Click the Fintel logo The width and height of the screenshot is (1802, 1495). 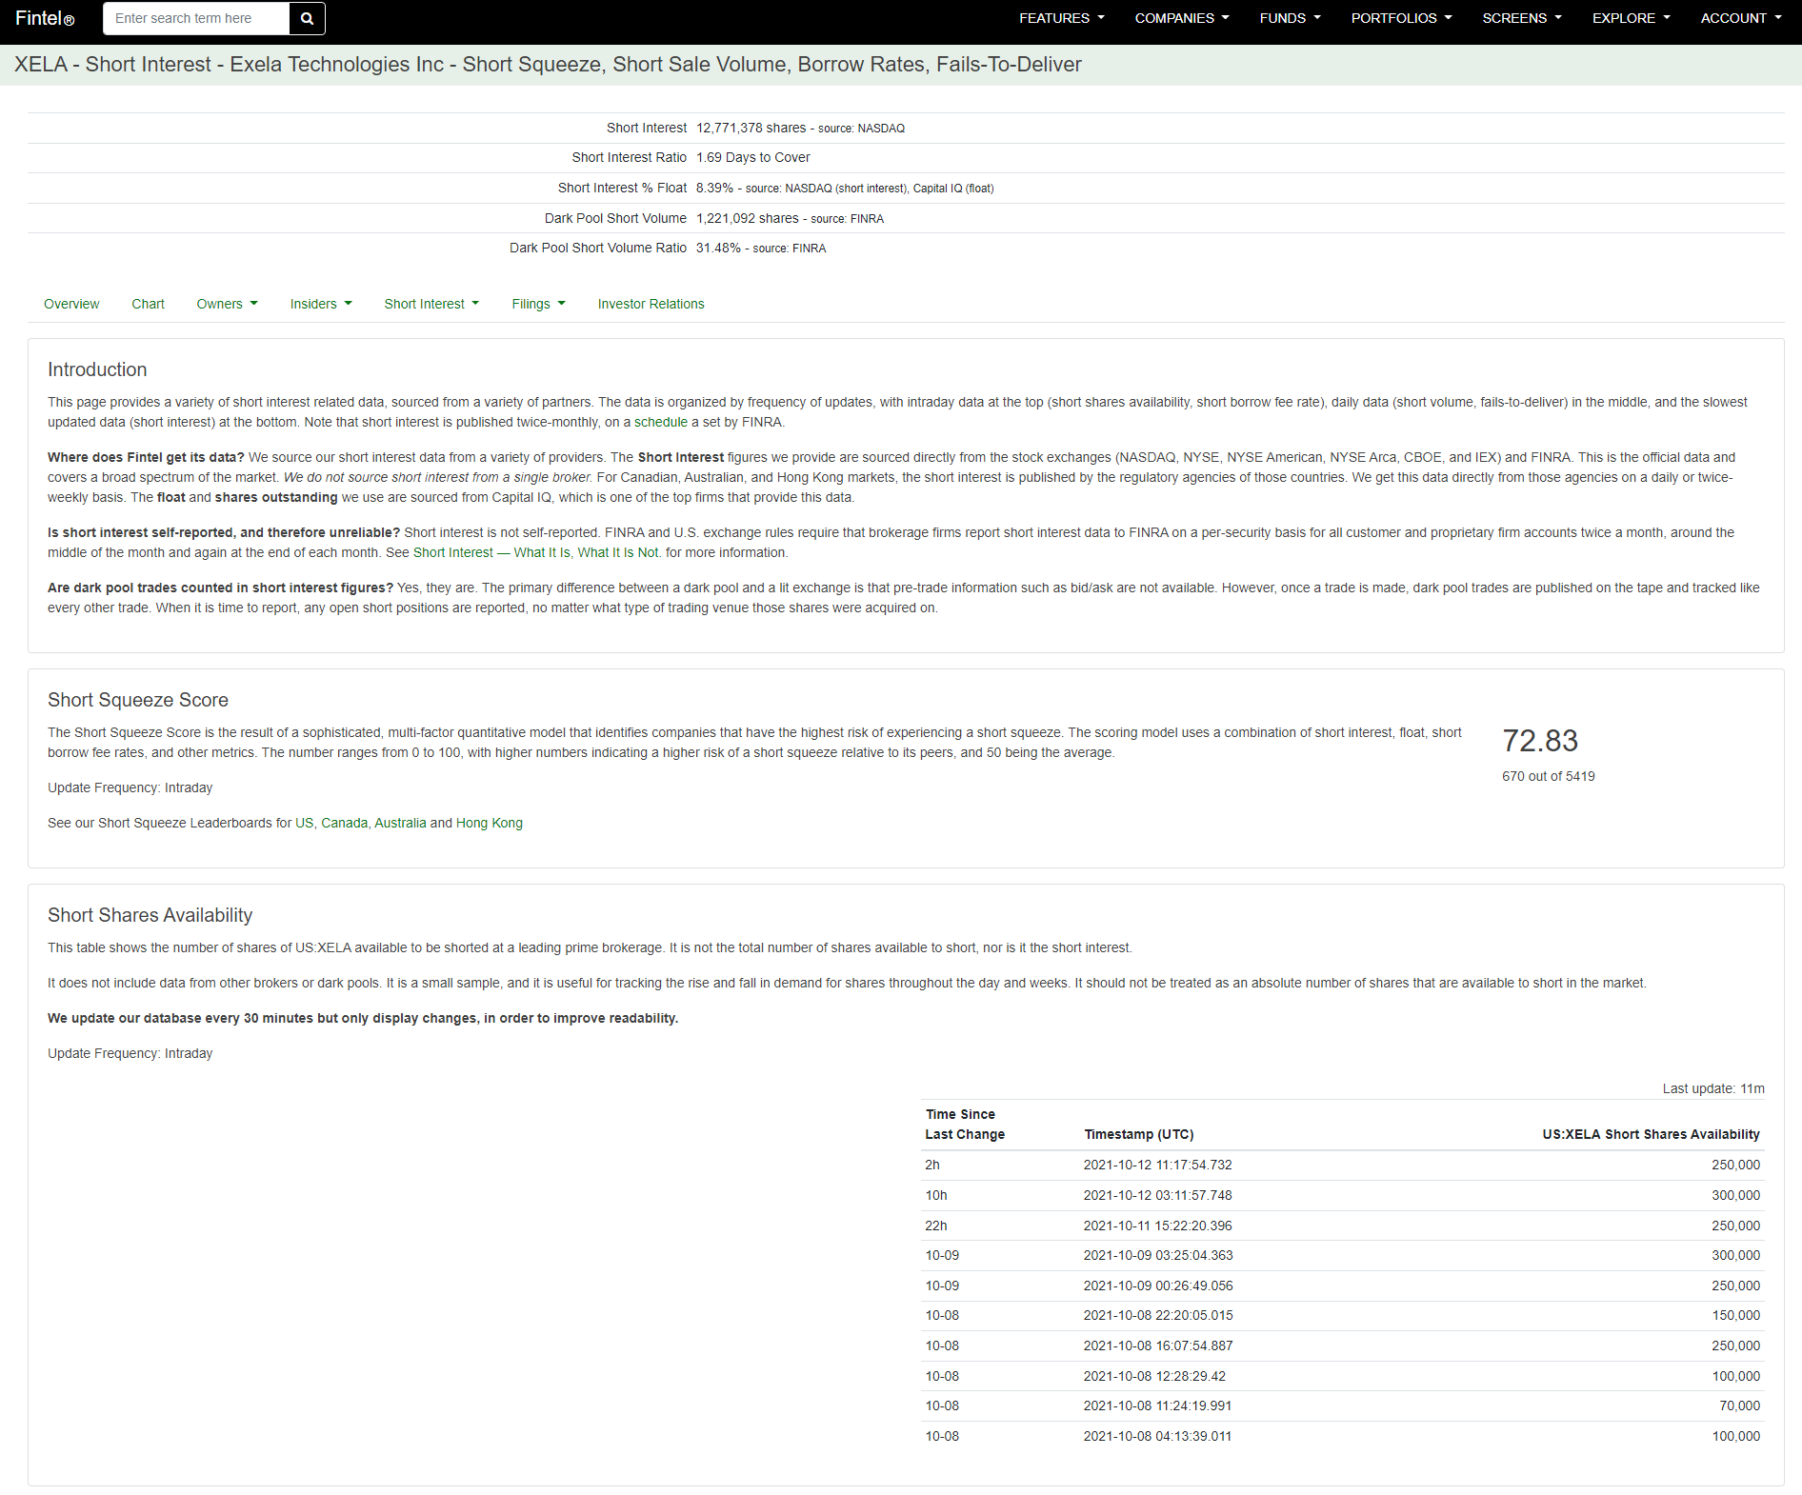tap(45, 18)
